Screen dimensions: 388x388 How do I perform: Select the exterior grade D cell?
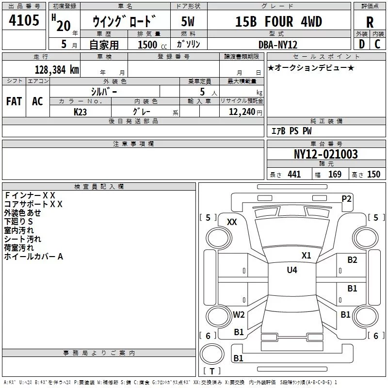coord(361,44)
